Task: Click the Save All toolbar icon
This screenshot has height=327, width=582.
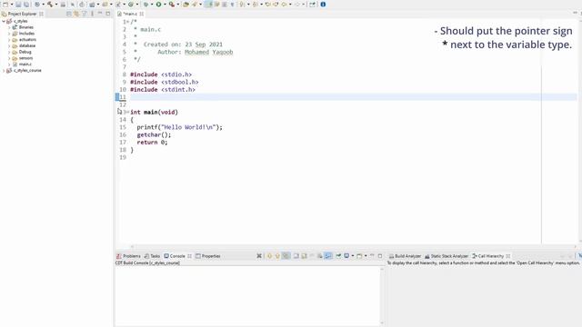Action: pyautogui.click(x=26, y=5)
